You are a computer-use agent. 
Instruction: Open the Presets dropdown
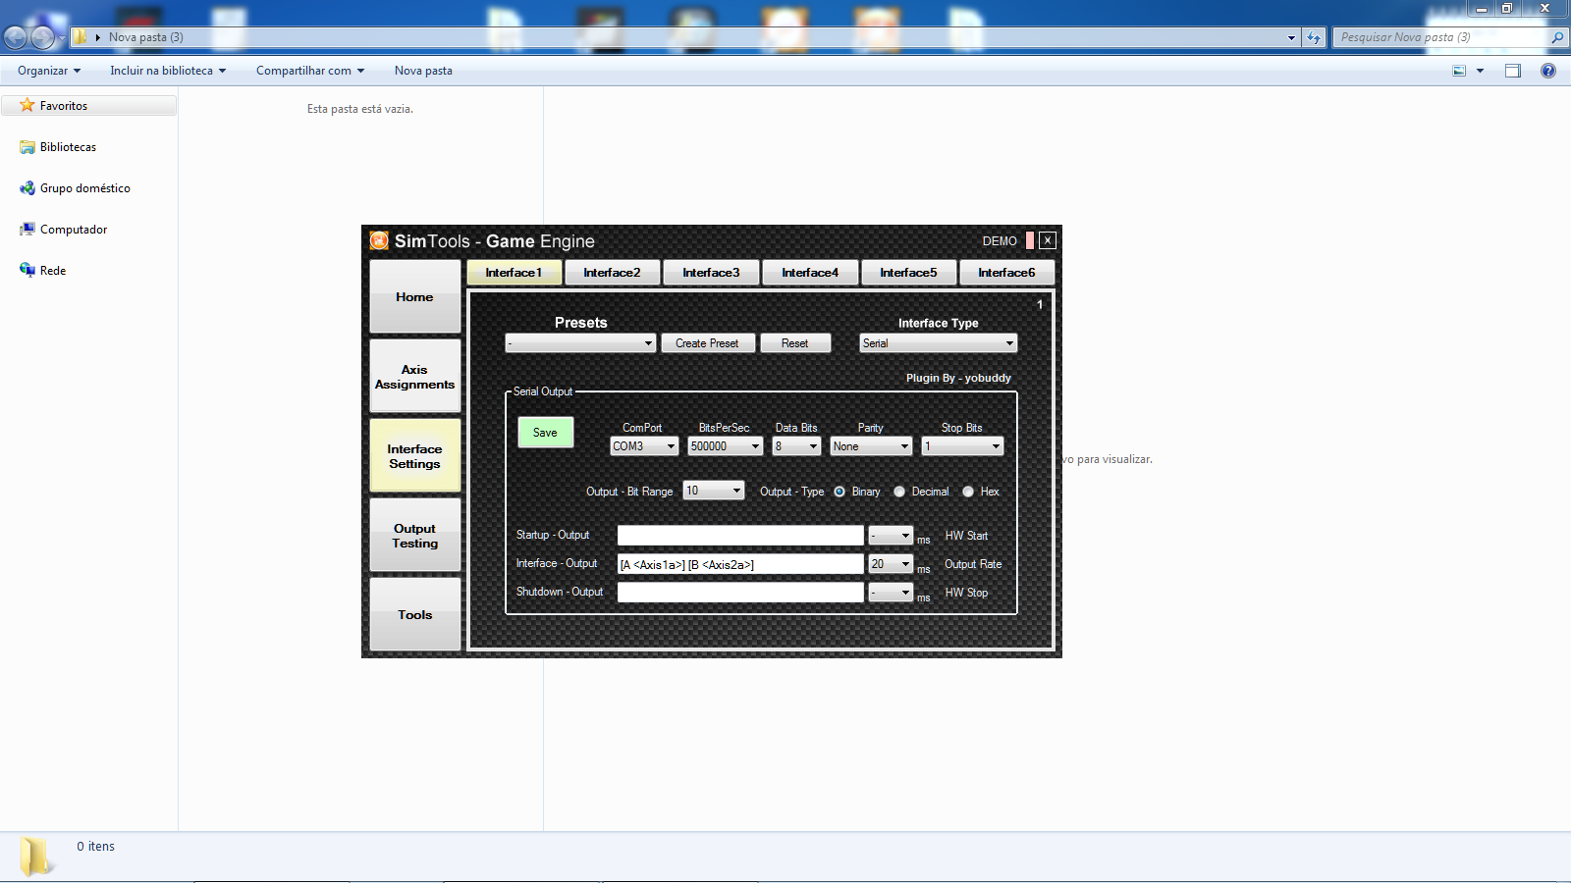(580, 343)
